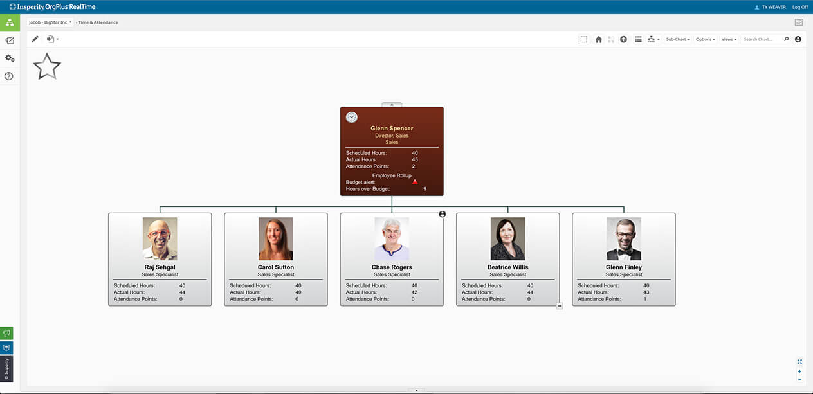
Task: Open the Options dropdown
Action: click(x=705, y=39)
